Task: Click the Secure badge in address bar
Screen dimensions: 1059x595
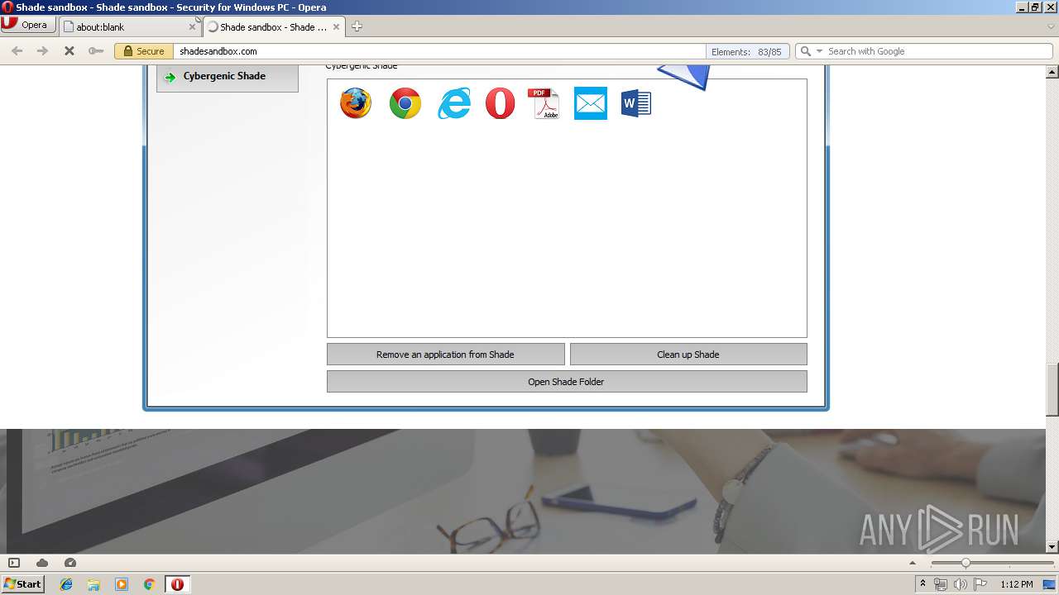Action: point(143,51)
